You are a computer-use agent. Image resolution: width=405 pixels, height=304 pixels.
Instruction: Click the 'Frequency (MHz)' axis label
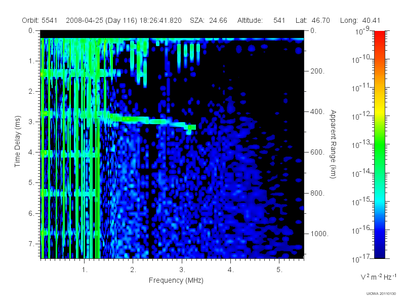coord(176,280)
